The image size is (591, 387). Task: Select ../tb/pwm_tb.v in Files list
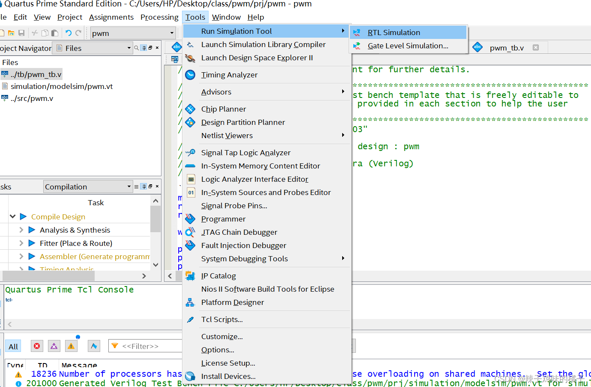pyautogui.click(x=36, y=74)
